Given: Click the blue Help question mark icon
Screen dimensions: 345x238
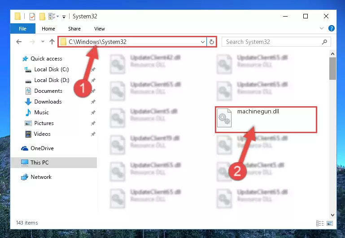Looking at the screenshot, I should tap(332, 28).
